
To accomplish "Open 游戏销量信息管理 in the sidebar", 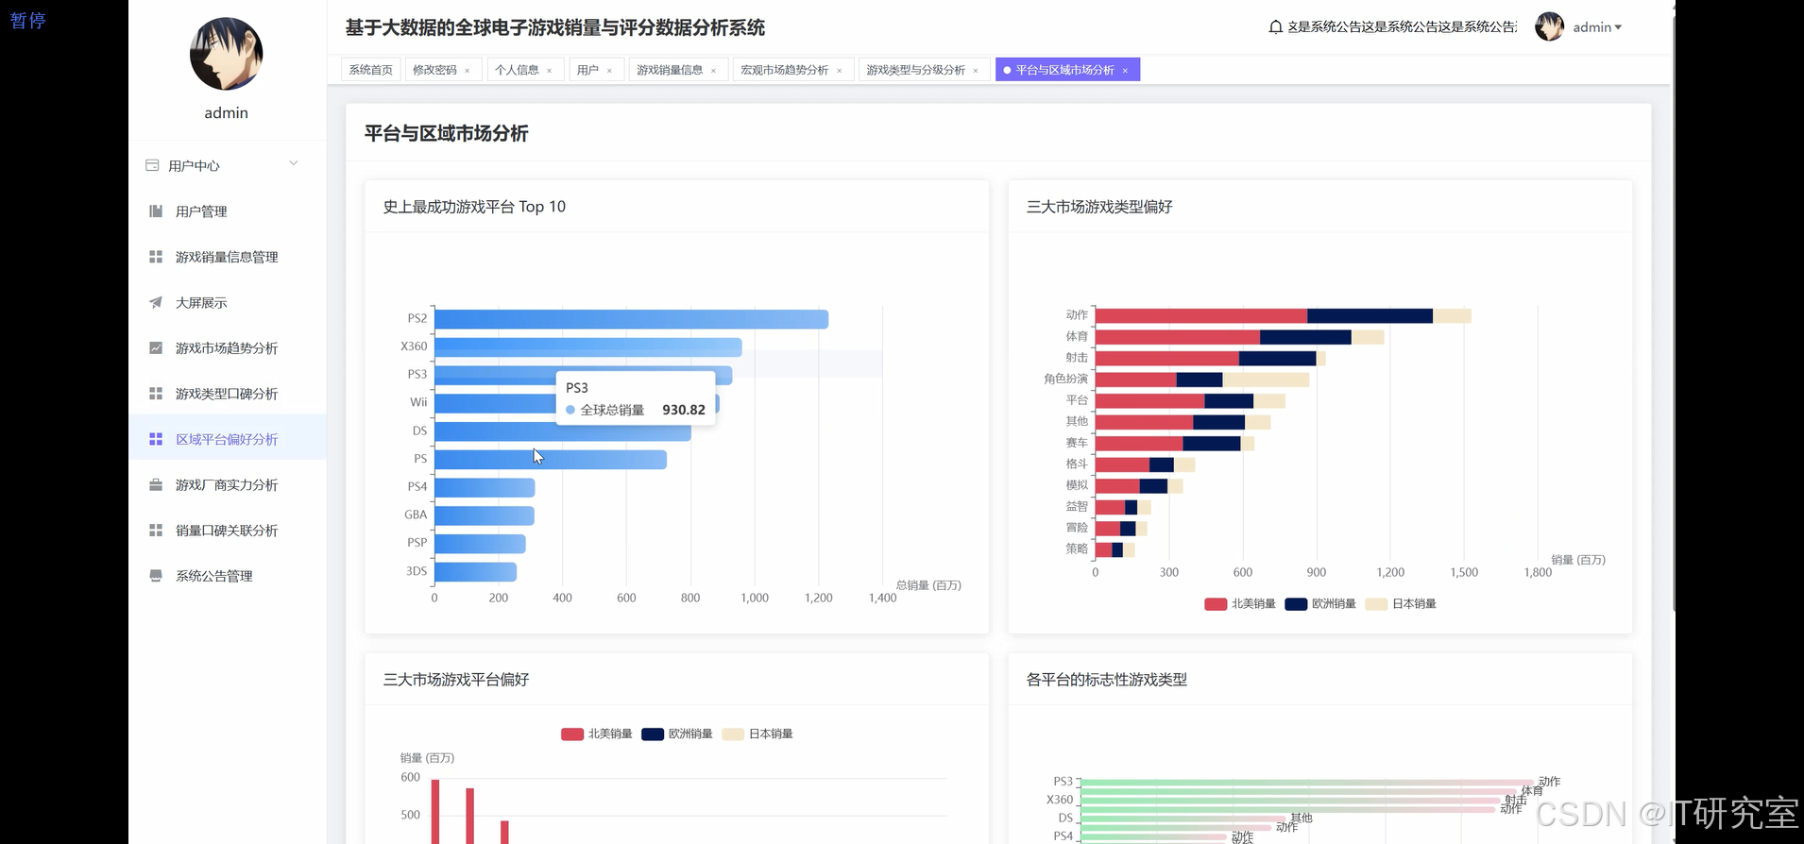I will point(227,257).
